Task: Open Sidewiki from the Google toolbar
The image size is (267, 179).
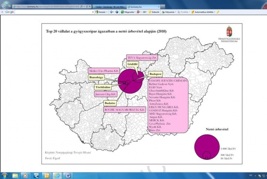Action: click(x=154, y=12)
